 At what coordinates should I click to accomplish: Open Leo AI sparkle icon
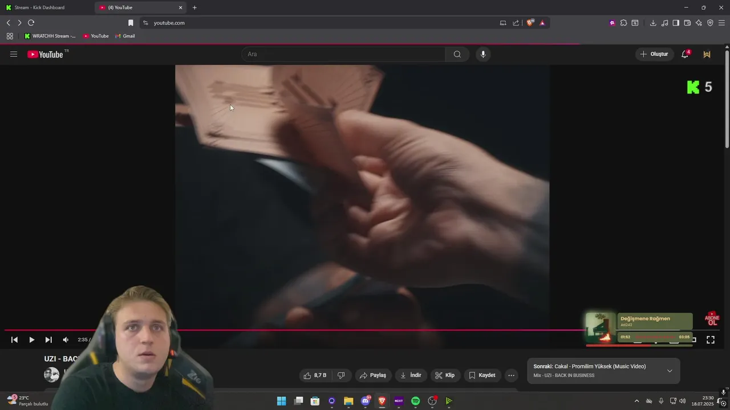[x=699, y=23]
